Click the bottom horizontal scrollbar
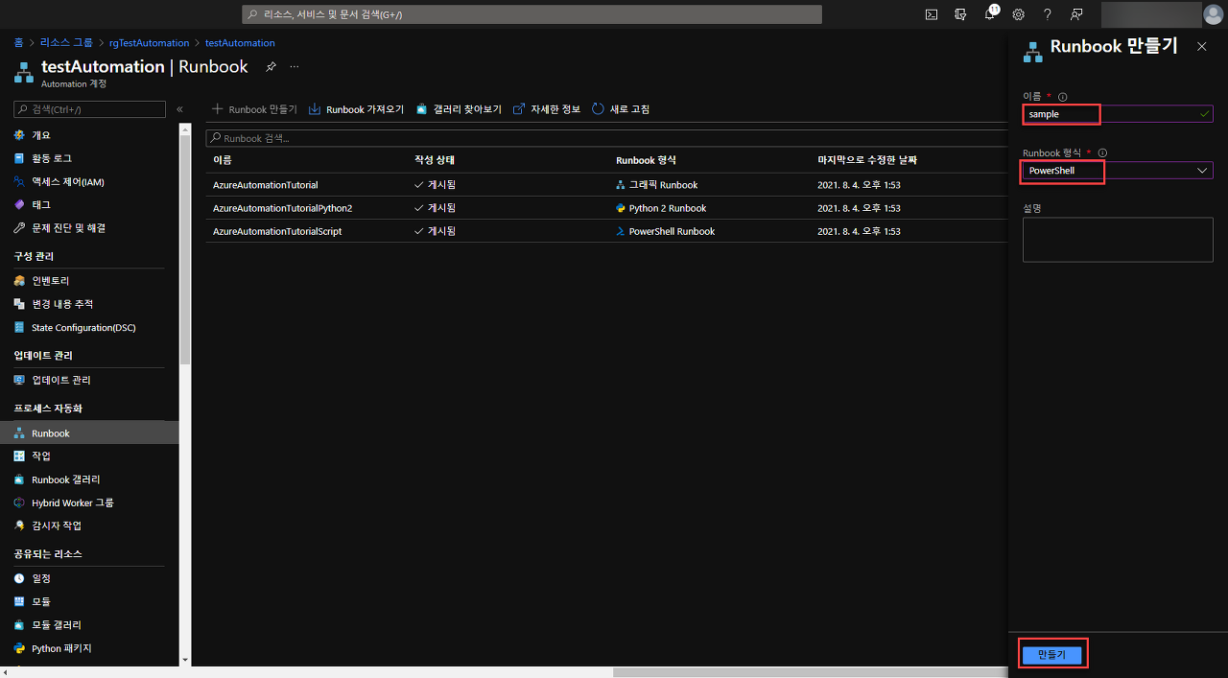This screenshot has width=1228, height=678. (x=811, y=672)
